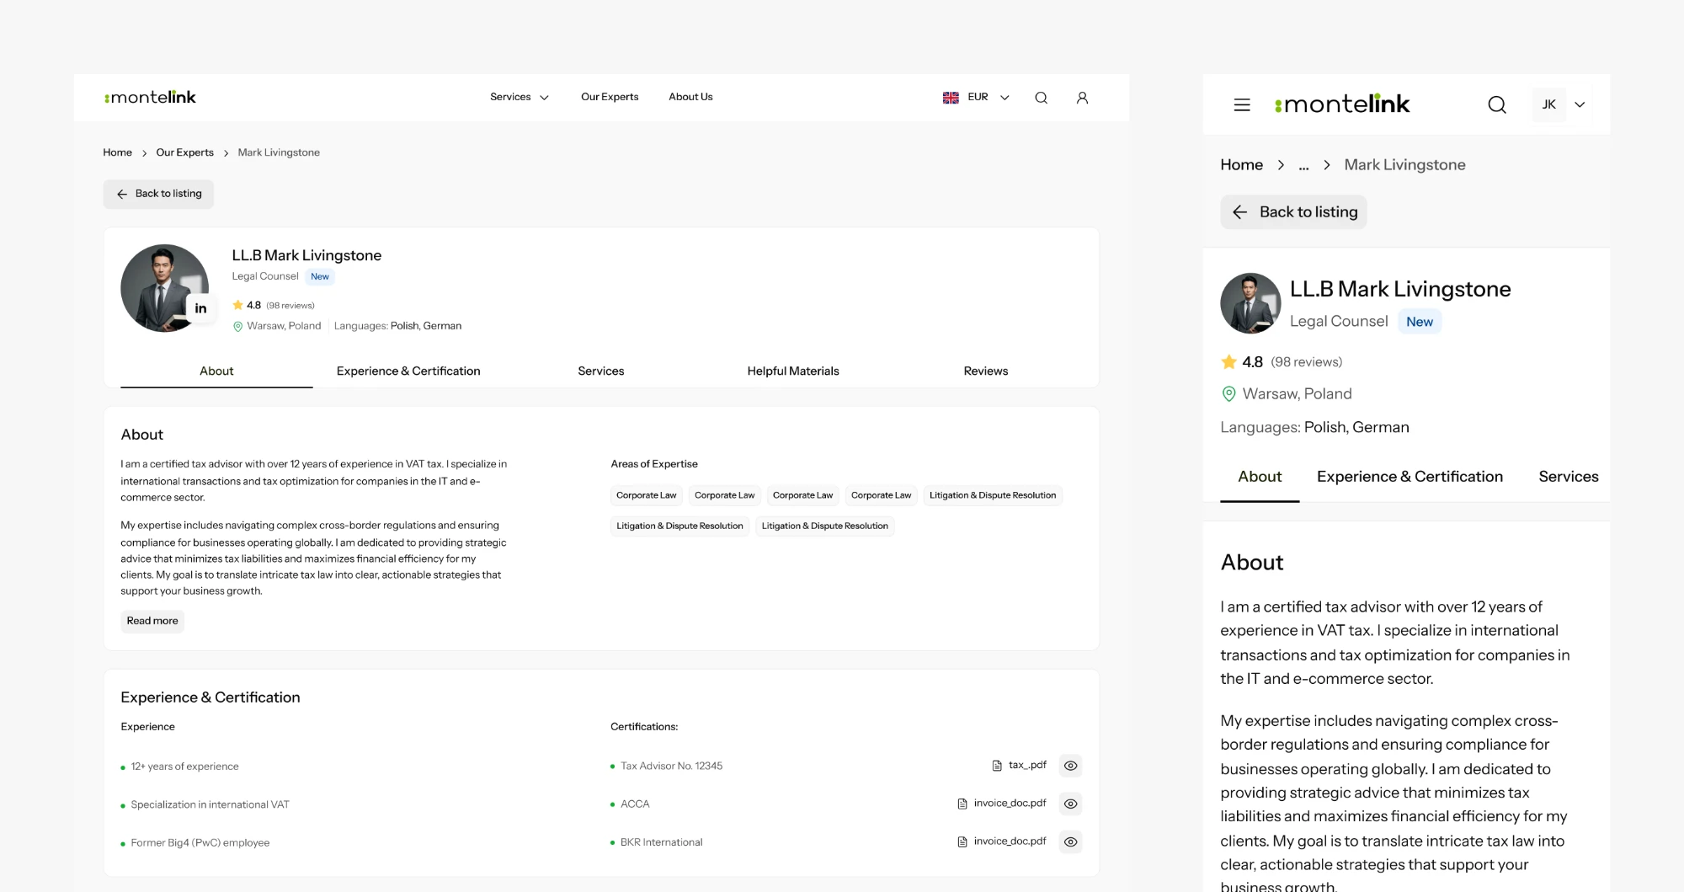Open the desktop user account icon
This screenshot has height=892, width=1684.
tap(1083, 98)
